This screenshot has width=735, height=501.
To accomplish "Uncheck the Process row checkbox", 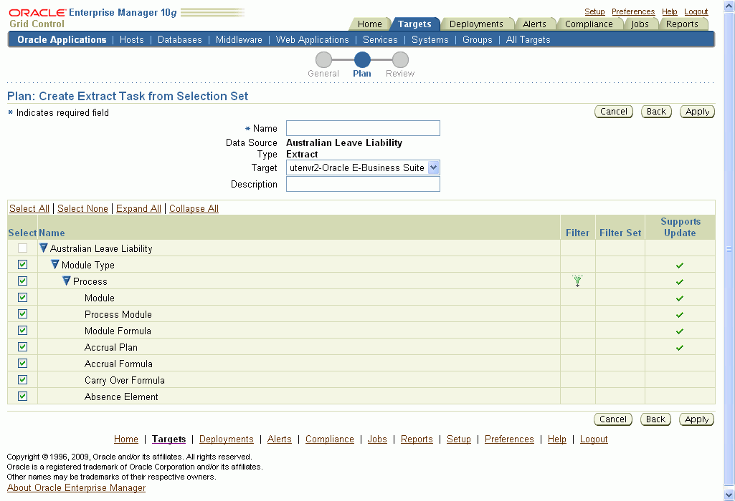I will 22,281.
